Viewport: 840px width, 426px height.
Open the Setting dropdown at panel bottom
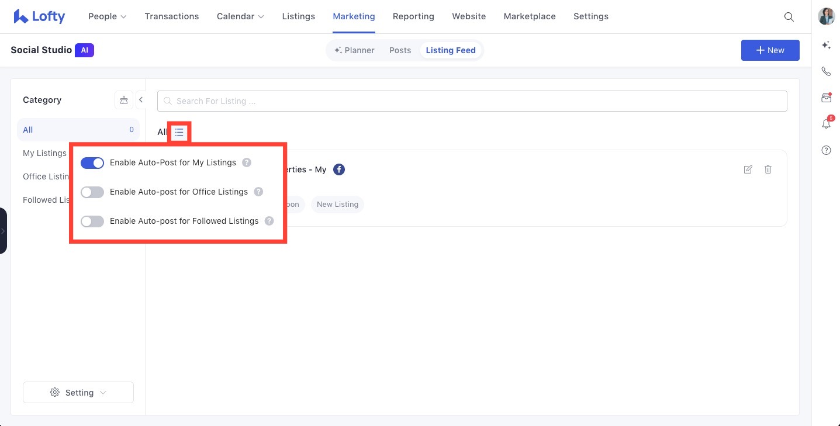click(x=78, y=392)
